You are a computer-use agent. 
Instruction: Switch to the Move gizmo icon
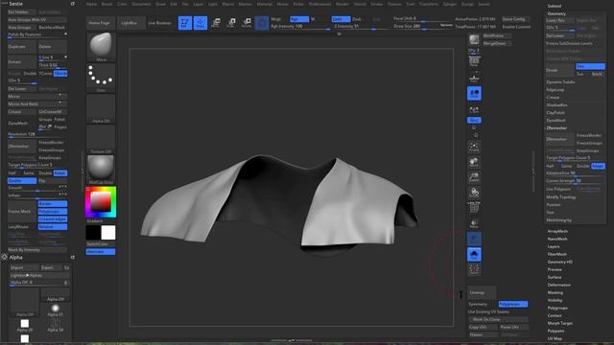[x=216, y=23]
